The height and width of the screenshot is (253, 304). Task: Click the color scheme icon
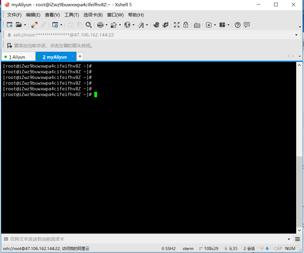[x=114, y=25]
